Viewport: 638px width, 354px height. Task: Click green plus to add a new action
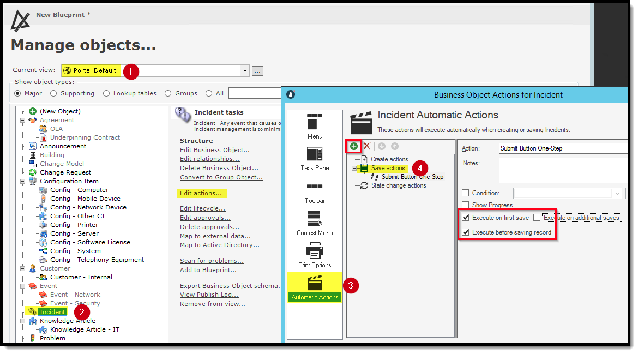coord(354,146)
